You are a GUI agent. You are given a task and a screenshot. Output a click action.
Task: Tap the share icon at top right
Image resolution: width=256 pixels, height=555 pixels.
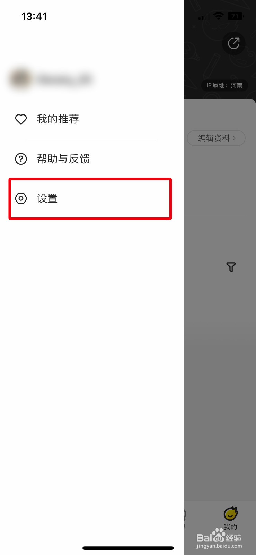tap(234, 43)
